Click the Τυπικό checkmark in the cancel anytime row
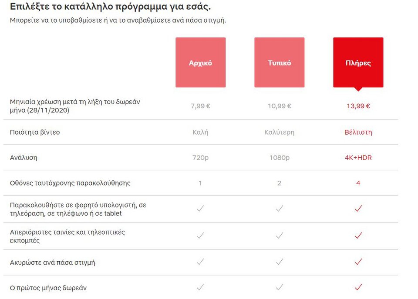The image size is (418, 299). point(279,262)
